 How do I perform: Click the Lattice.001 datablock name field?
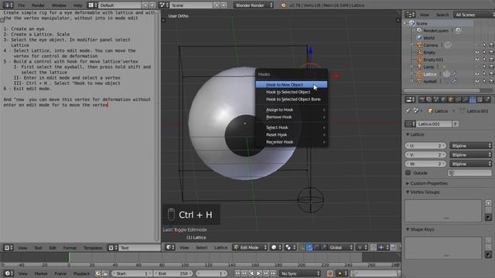434,124
